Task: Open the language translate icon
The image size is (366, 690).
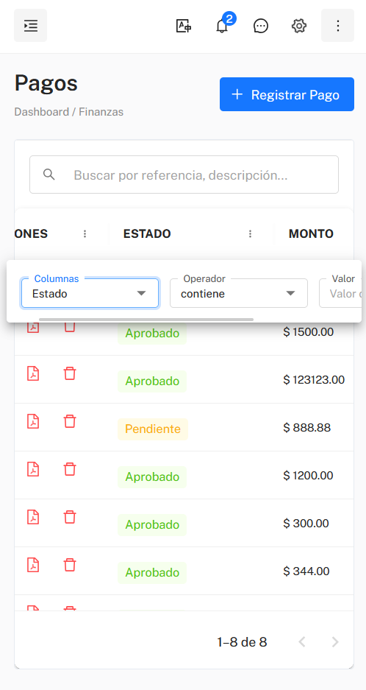Action: (184, 26)
